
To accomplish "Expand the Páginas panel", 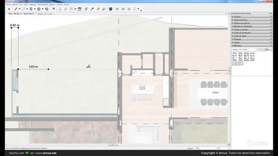I will [x=252, y=39].
